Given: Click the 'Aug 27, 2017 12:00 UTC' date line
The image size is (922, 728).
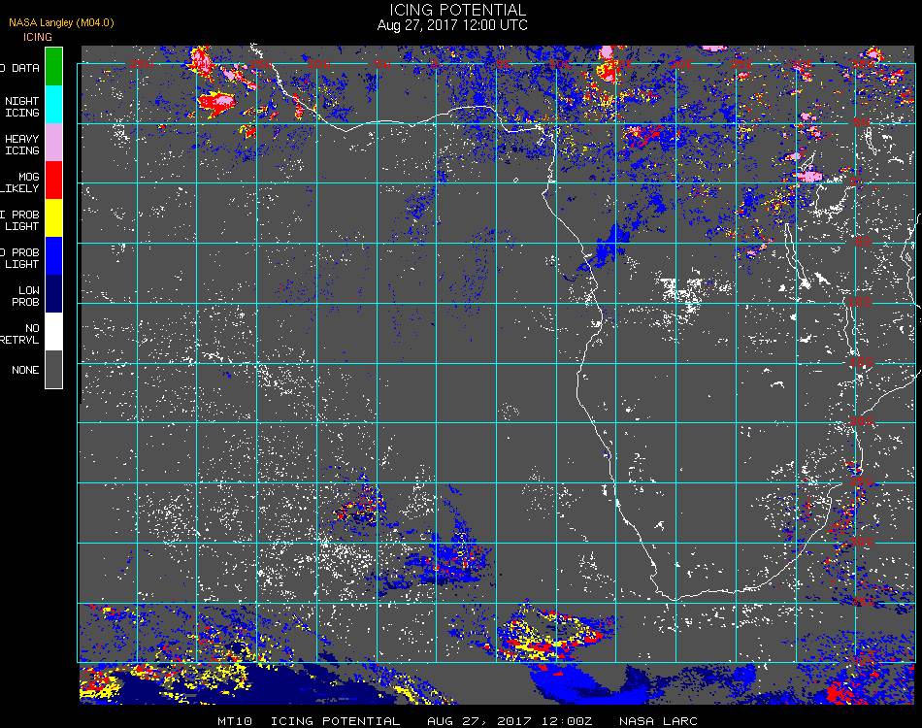Looking at the screenshot, I should pos(452,25).
